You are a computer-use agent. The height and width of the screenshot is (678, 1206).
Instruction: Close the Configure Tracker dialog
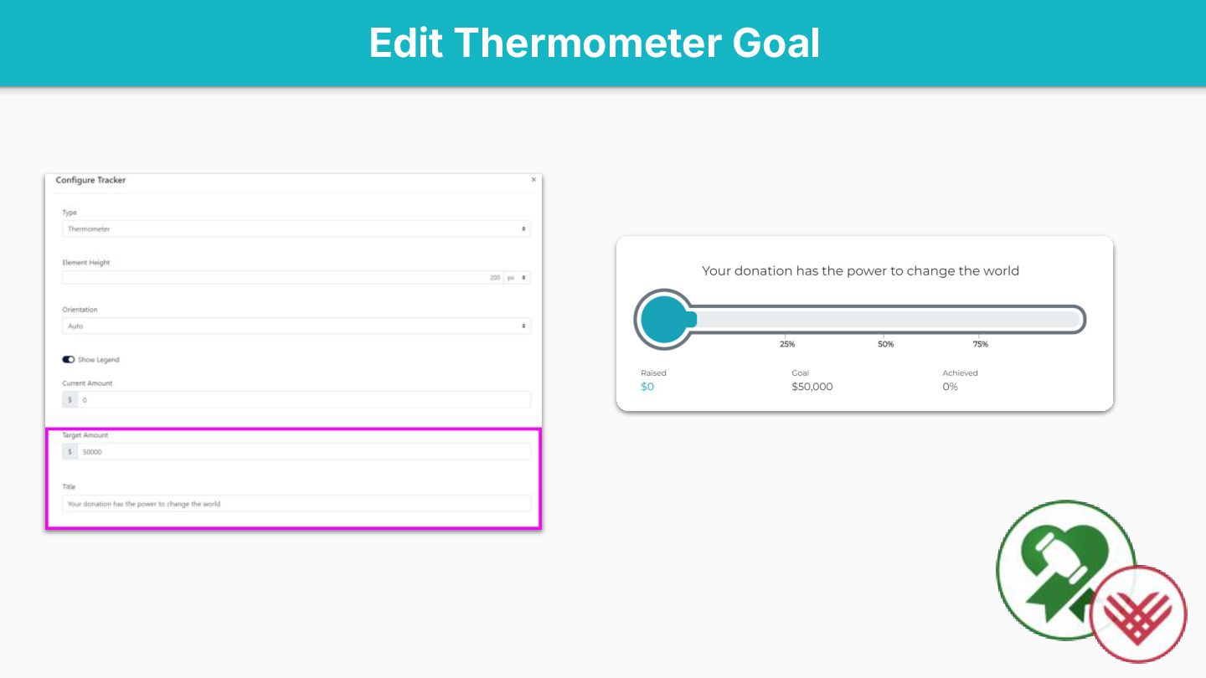pyautogui.click(x=533, y=180)
